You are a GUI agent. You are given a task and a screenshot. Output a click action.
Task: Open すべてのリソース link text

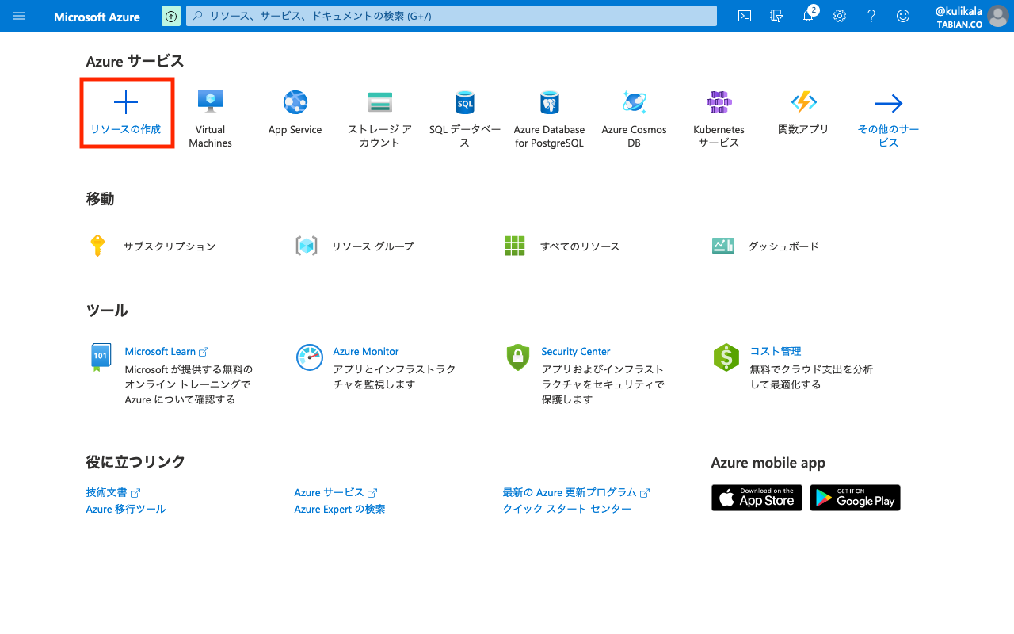pos(580,246)
